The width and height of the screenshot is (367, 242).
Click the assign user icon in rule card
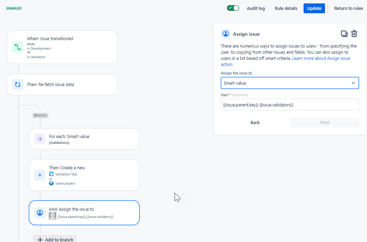(40, 213)
